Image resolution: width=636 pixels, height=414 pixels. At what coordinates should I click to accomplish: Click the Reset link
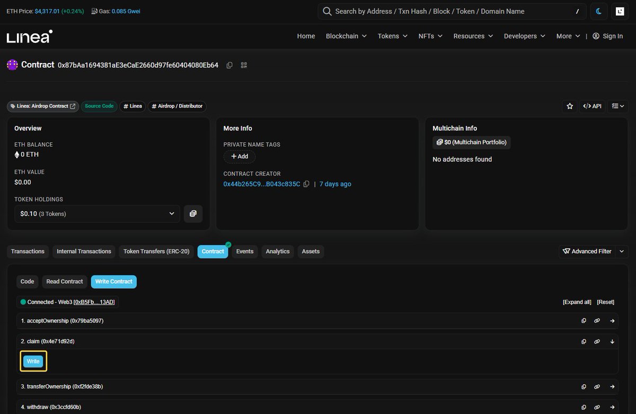[606, 302]
